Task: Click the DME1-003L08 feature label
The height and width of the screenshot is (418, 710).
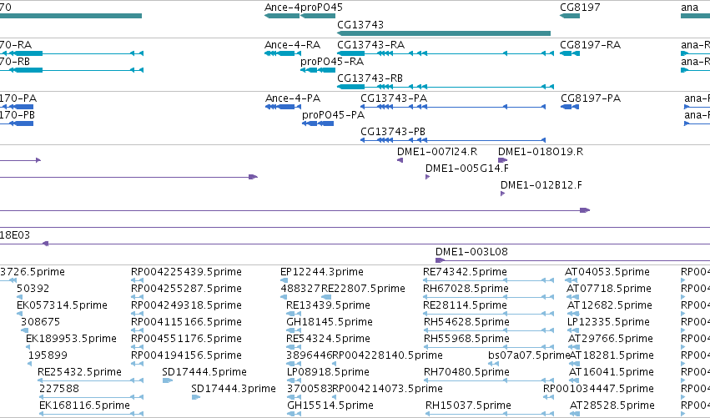Action: point(471,252)
